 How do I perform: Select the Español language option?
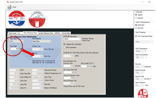(136, 18)
